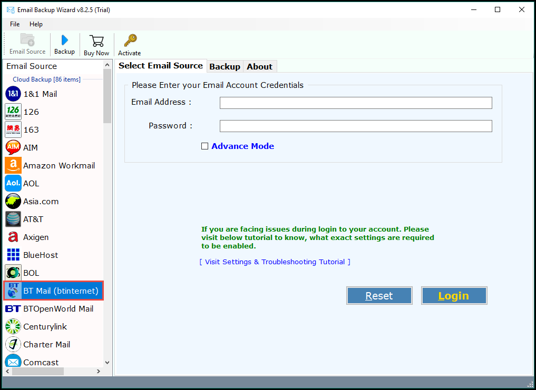Enable the Advance Mode checkbox

pos(204,146)
